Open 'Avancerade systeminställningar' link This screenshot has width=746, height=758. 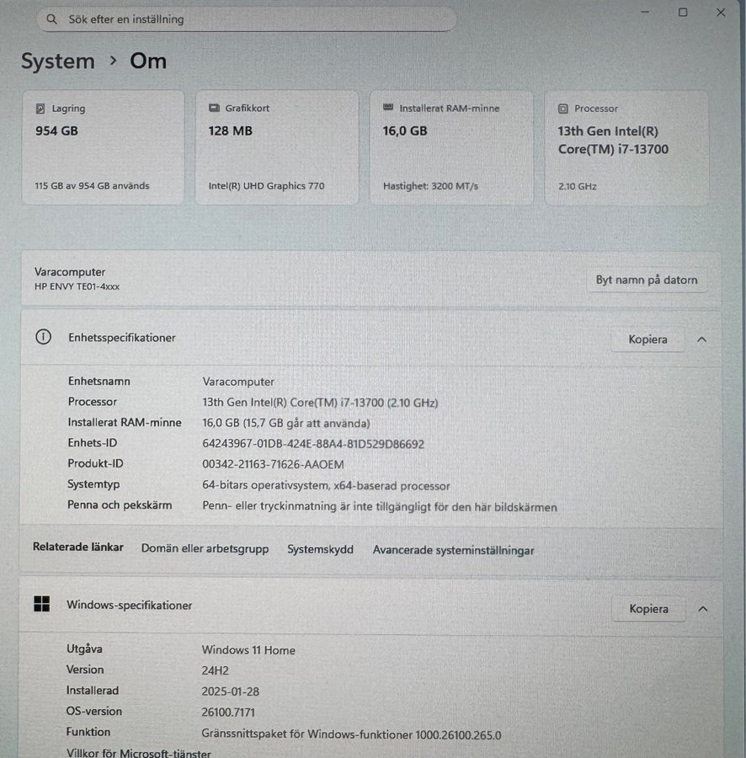coord(453,550)
